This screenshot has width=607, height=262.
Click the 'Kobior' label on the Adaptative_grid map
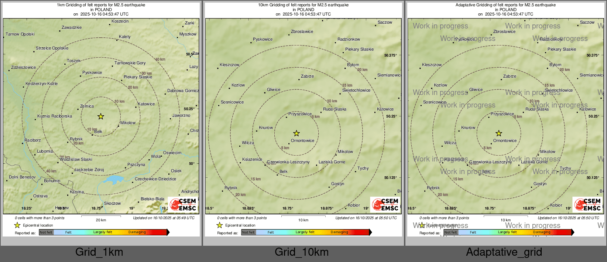pyautogui.click(x=556, y=205)
